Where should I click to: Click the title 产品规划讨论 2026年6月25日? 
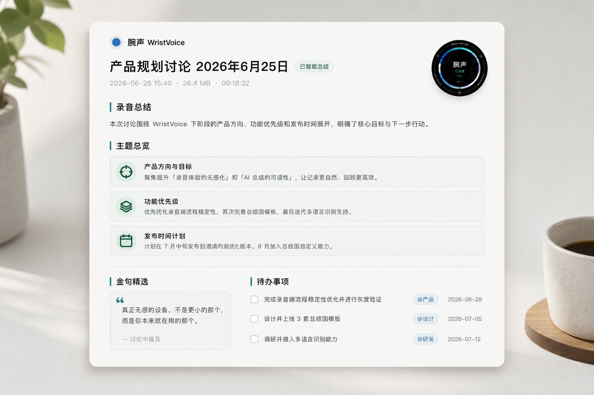coord(199,66)
